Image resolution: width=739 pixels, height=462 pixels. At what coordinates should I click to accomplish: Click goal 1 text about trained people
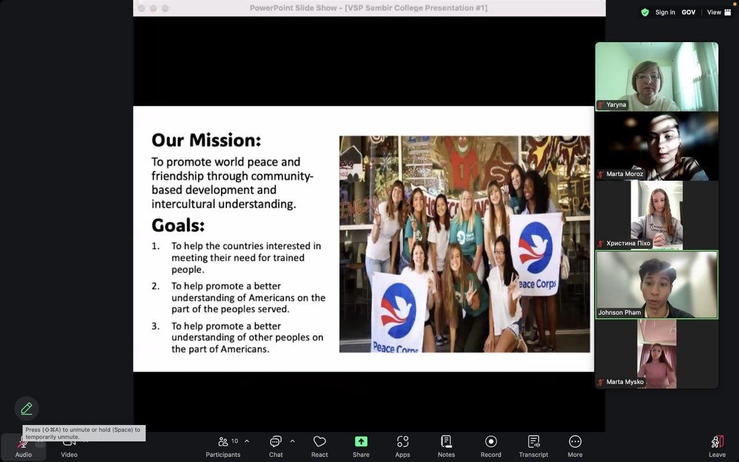click(x=246, y=258)
